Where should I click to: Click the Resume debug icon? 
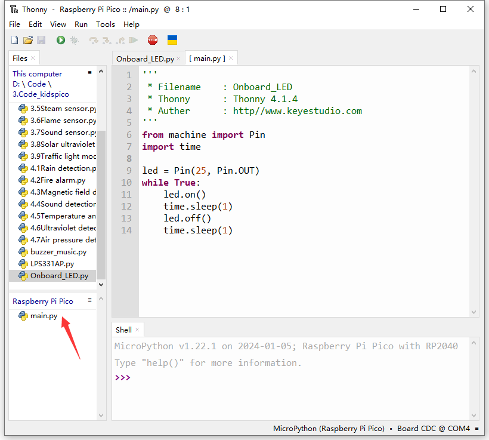[x=133, y=40]
